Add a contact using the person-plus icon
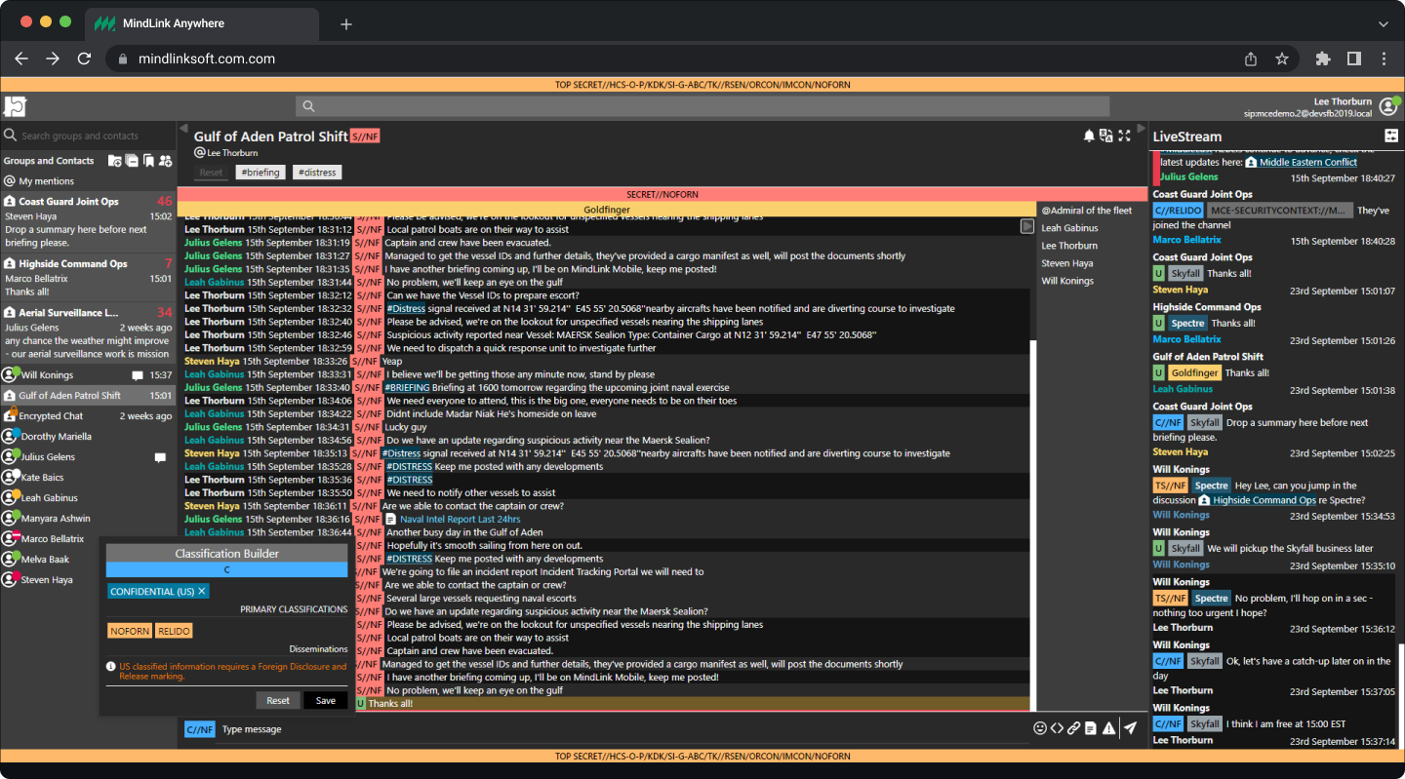The width and height of the screenshot is (1405, 779). 165,160
